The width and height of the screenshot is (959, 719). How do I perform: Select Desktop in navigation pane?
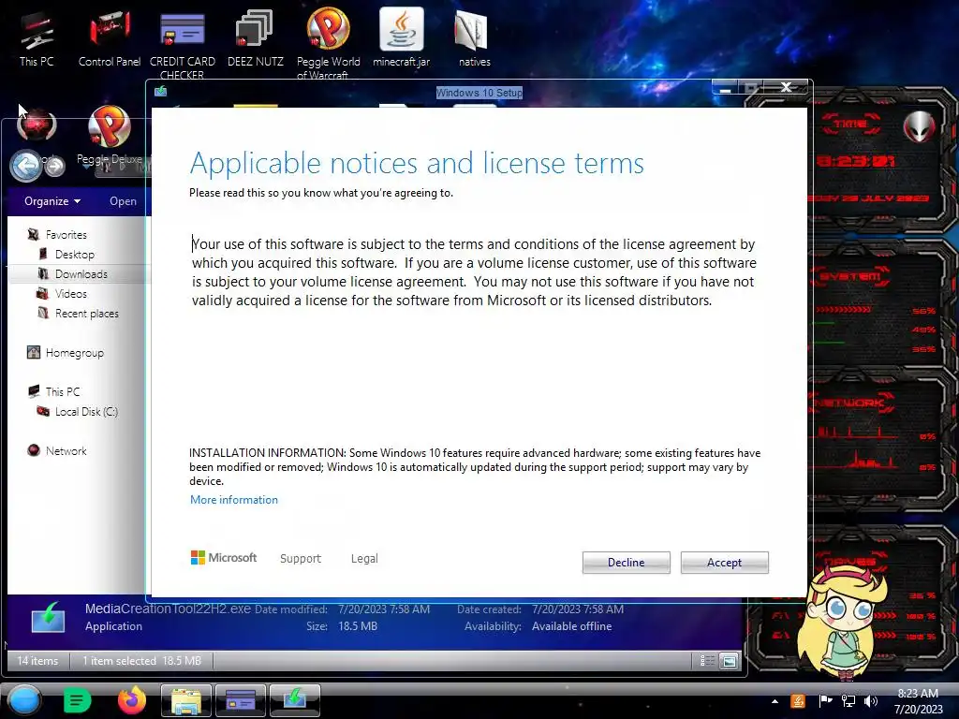(75, 255)
